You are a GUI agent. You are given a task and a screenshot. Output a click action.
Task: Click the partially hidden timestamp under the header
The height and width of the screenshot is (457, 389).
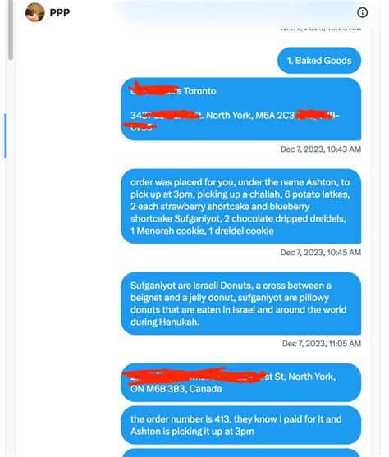tap(320, 29)
